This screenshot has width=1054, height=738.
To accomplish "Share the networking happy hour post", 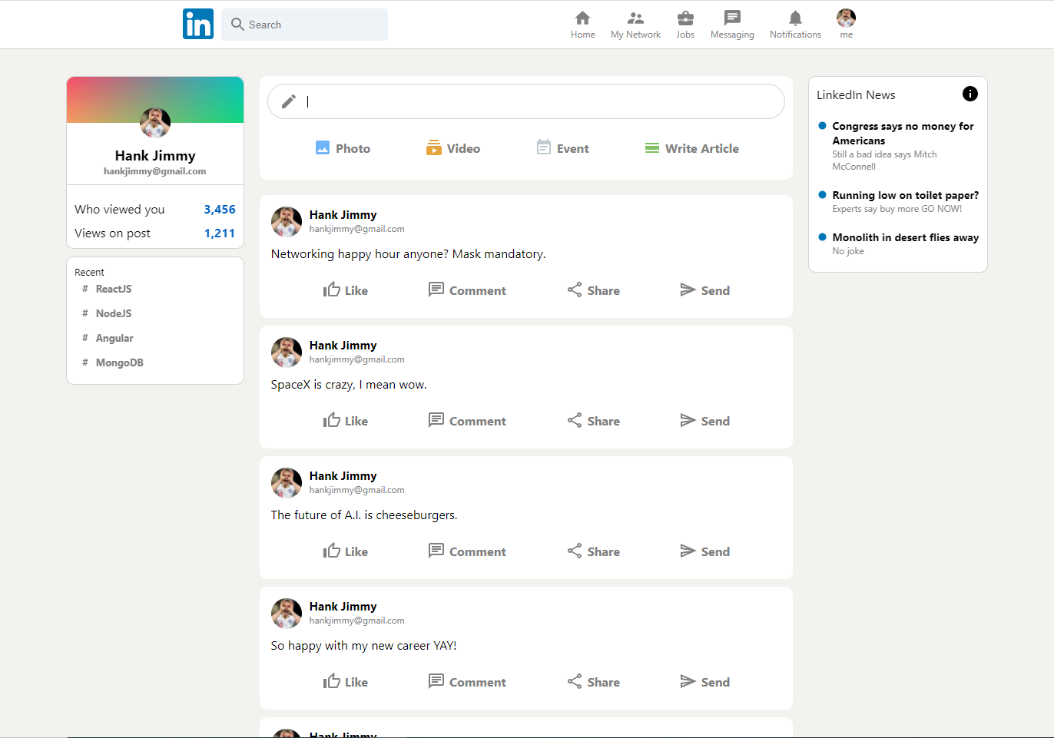I will pyautogui.click(x=593, y=290).
